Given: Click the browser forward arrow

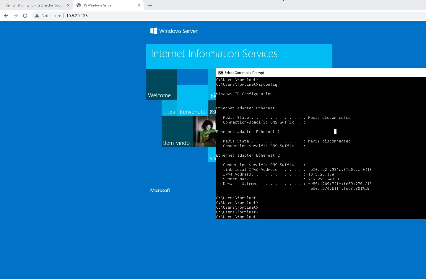Looking at the screenshot, I should (16, 16).
